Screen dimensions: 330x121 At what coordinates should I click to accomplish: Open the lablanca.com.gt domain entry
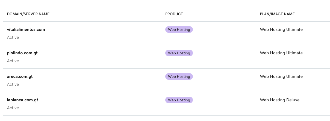click(23, 100)
